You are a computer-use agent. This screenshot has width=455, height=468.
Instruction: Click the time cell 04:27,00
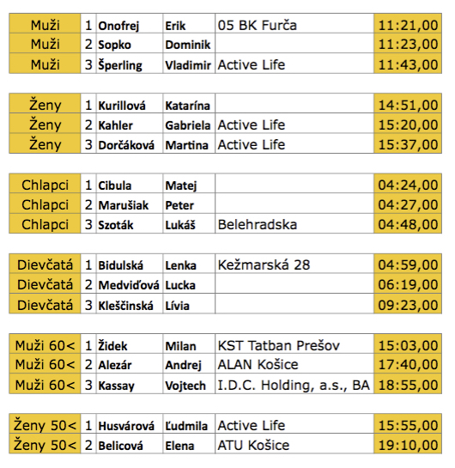pyautogui.click(x=408, y=204)
